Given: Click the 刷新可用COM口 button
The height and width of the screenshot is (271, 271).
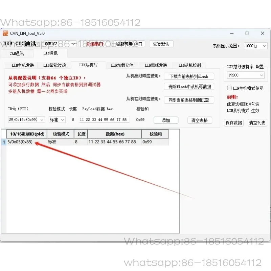Looking at the screenshot, I should click(129, 44).
